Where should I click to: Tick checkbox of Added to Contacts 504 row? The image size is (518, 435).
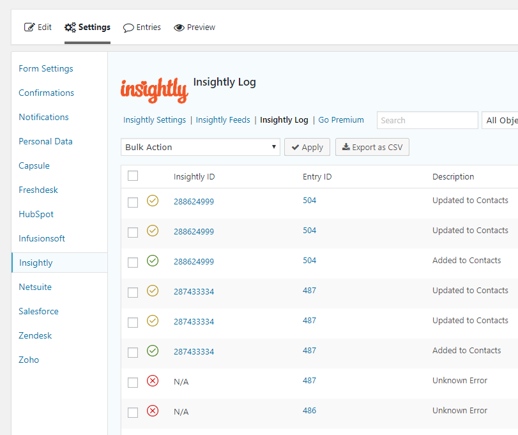(133, 263)
